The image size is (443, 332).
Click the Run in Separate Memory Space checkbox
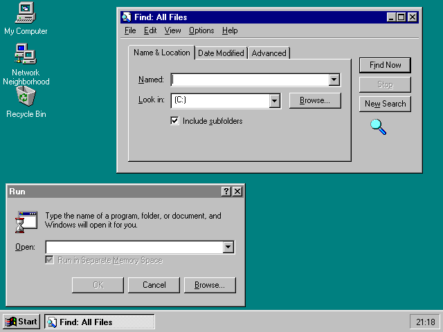[50, 260]
